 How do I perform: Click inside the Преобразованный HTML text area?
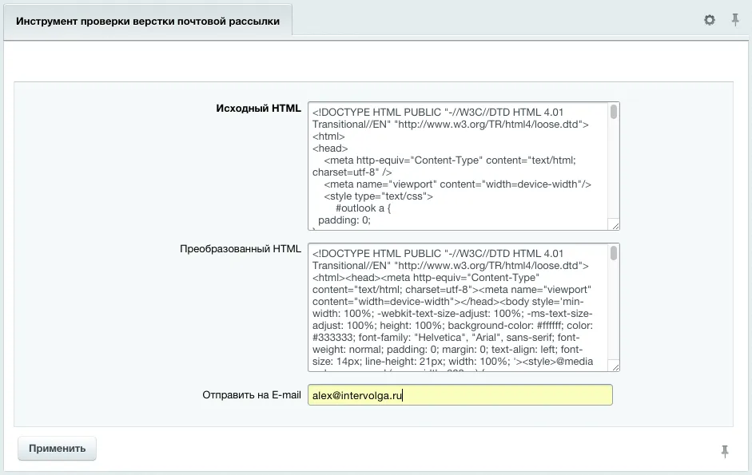(457, 307)
